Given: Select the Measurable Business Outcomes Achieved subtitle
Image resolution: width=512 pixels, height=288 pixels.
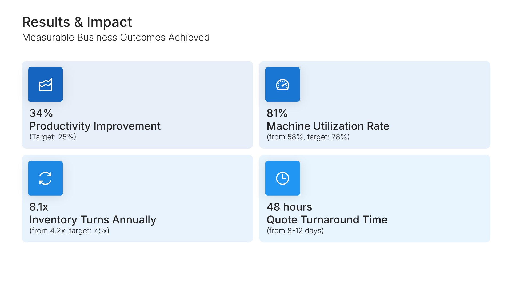Looking at the screenshot, I should [x=116, y=37].
